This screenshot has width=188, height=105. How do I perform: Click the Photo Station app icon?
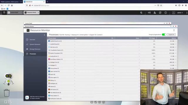point(49,95)
